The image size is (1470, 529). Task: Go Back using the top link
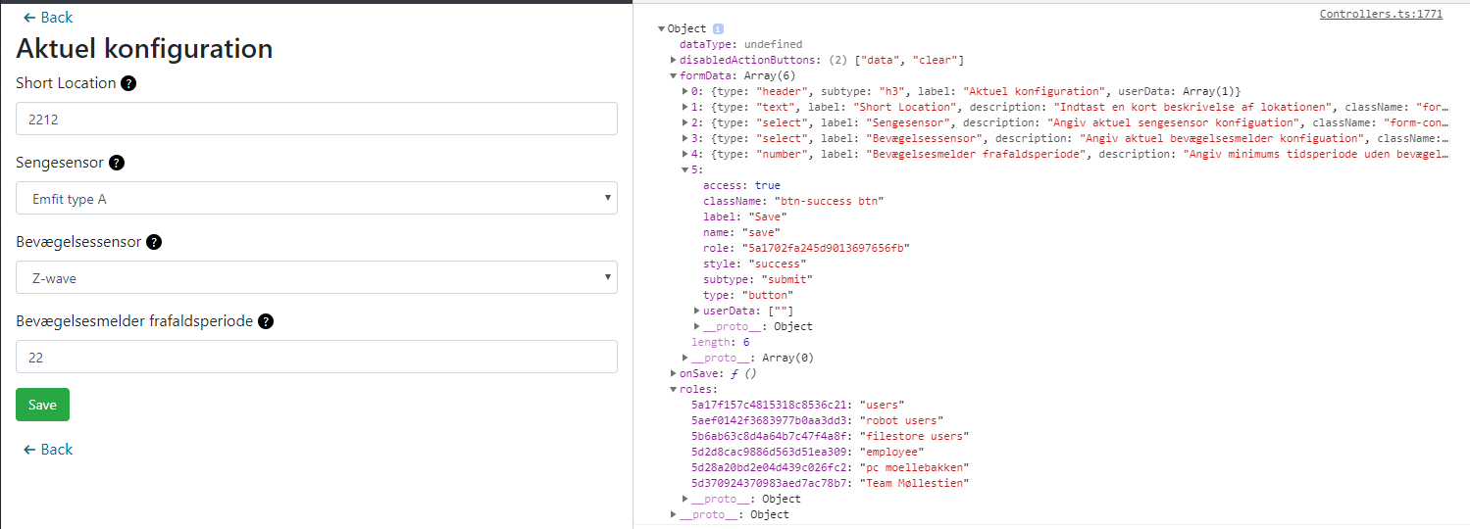[48, 18]
